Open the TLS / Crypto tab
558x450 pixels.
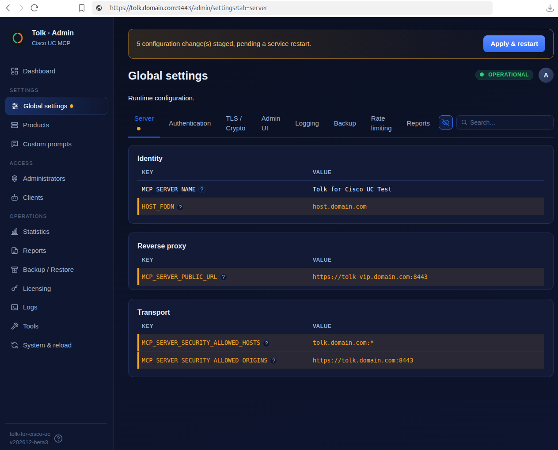pos(235,123)
